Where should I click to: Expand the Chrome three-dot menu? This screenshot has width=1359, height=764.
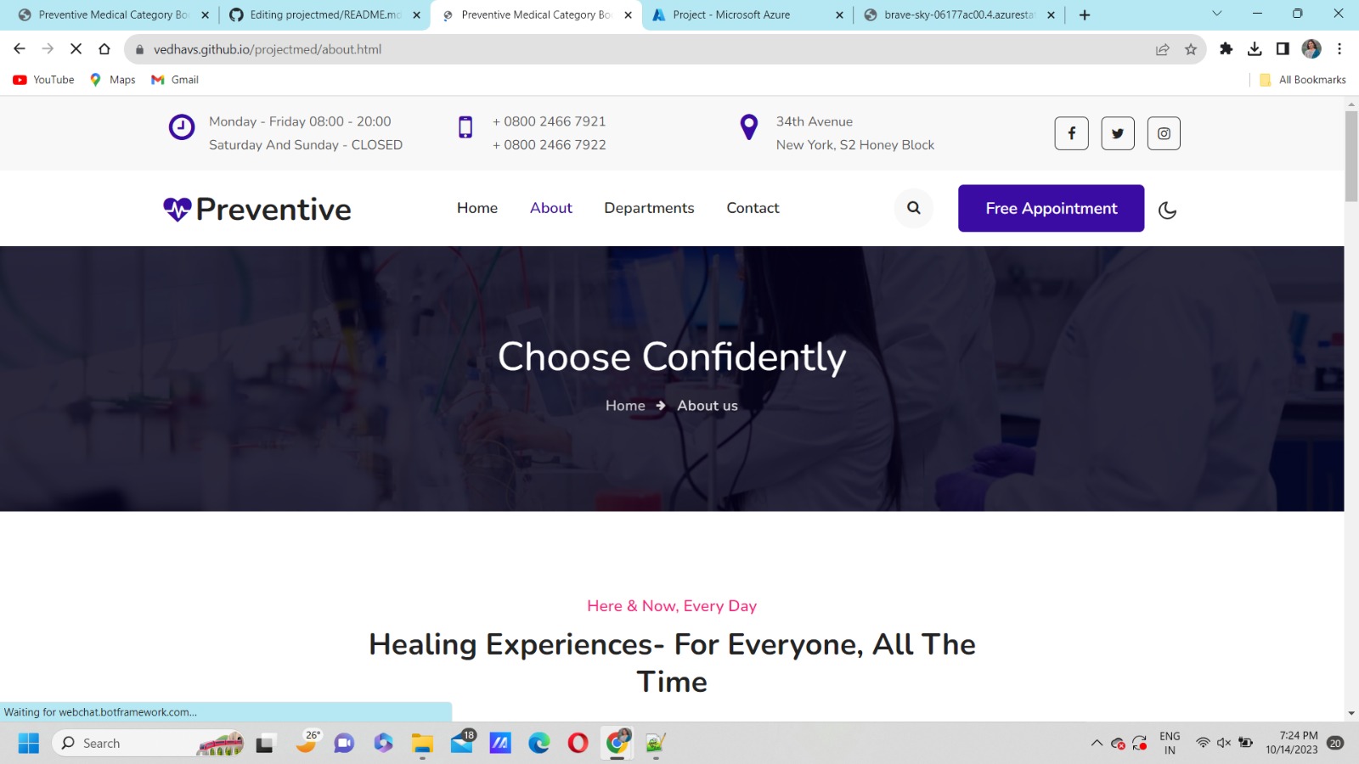pyautogui.click(x=1339, y=48)
